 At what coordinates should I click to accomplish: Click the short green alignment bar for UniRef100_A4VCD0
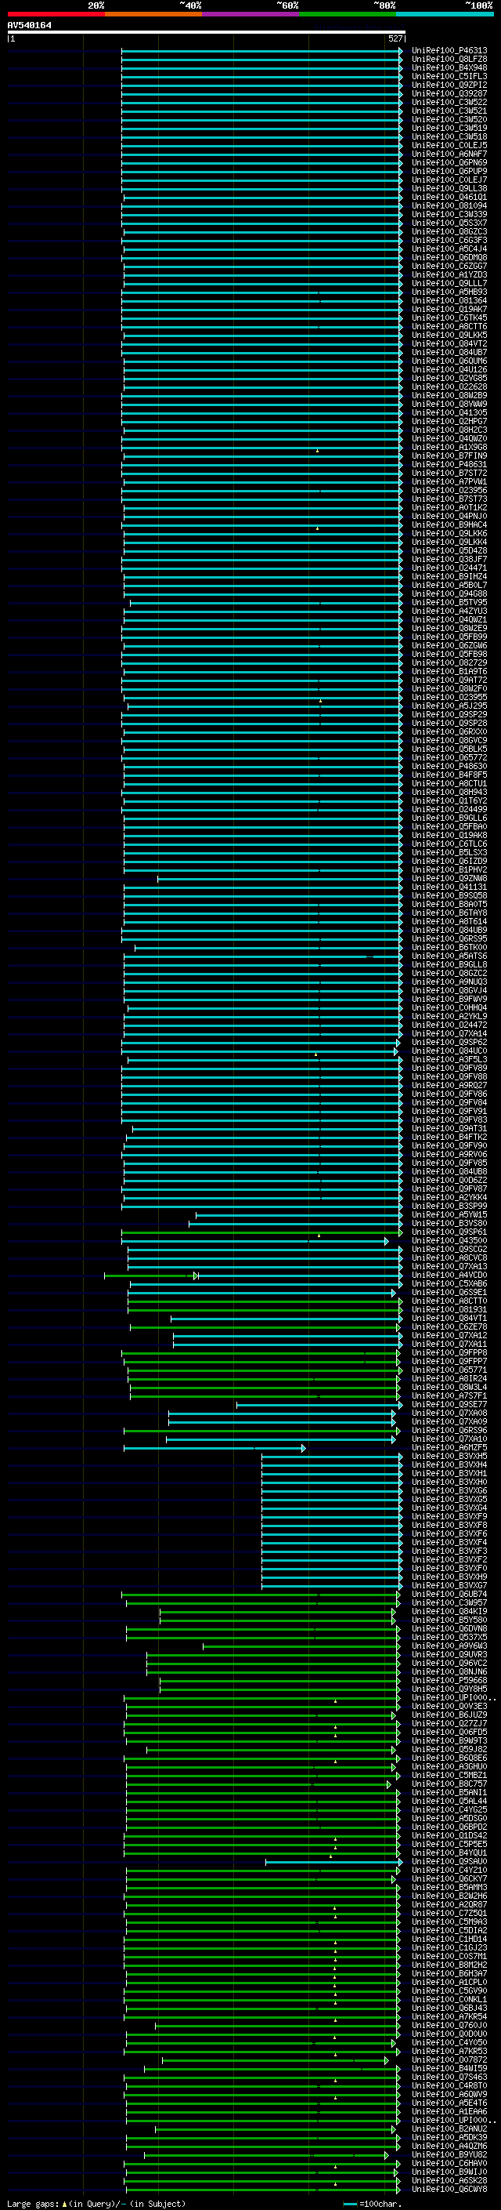(152, 1276)
